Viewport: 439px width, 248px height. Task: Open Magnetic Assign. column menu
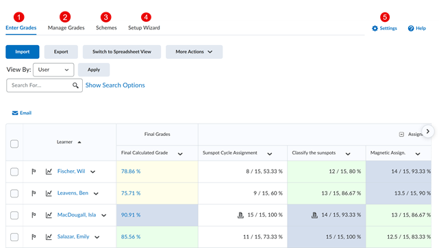point(418,154)
